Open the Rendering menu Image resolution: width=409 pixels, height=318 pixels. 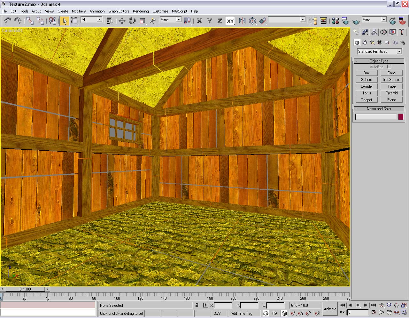click(x=141, y=11)
